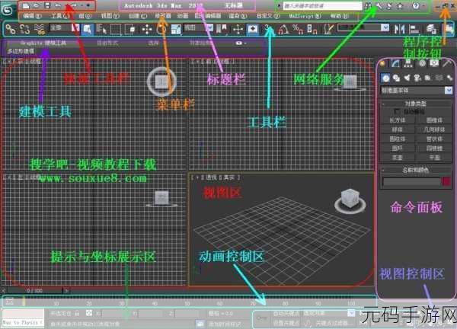The width and height of the screenshot is (457, 329).
Task: Open the 3ds Max application button menu
Action: click(x=7, y=10)
